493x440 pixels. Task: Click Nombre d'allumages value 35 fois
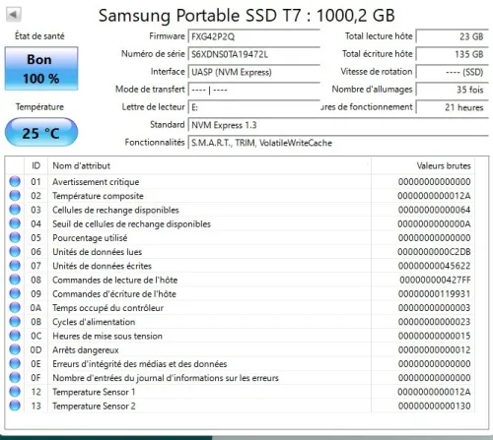tap(452, 90)
